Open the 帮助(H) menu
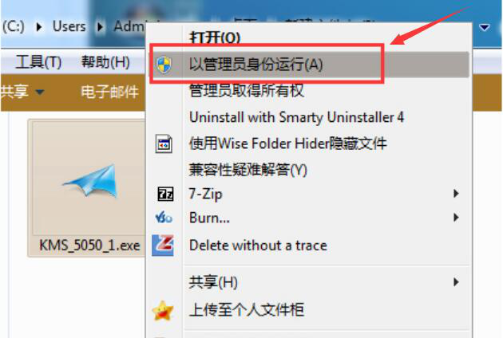The height and width of the screenshot is (338, 503). pyautogui.click(x=105, y=62)
